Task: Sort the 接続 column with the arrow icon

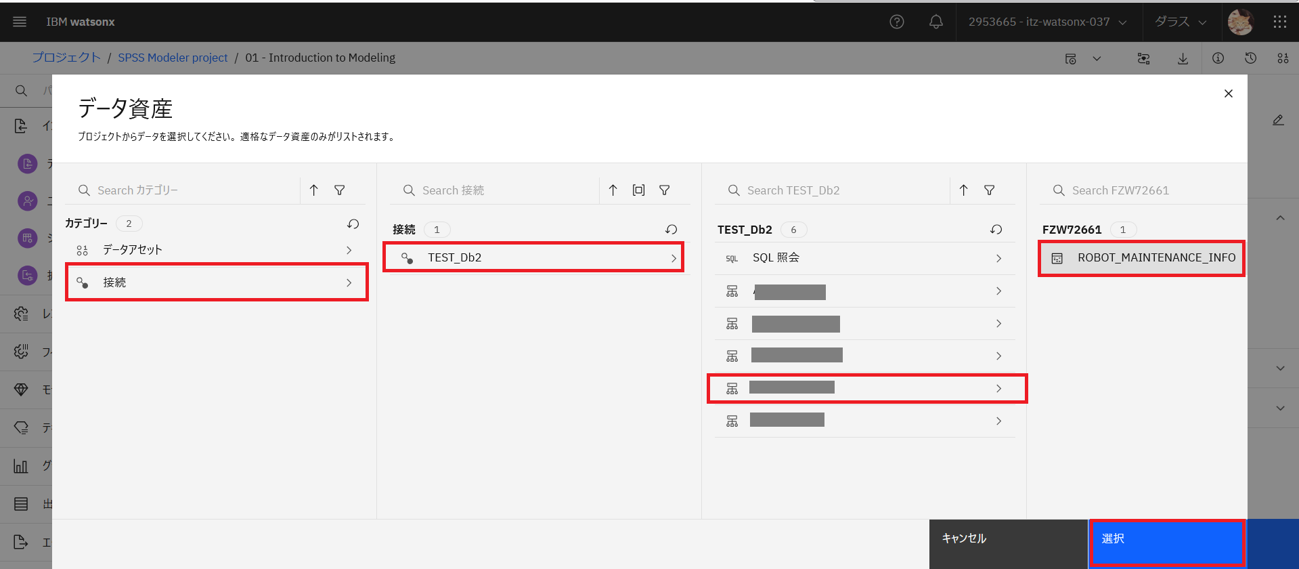Action: [x=613, y=190]
